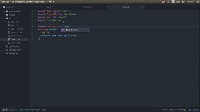Open the system settings gear menu

[198, 2]
